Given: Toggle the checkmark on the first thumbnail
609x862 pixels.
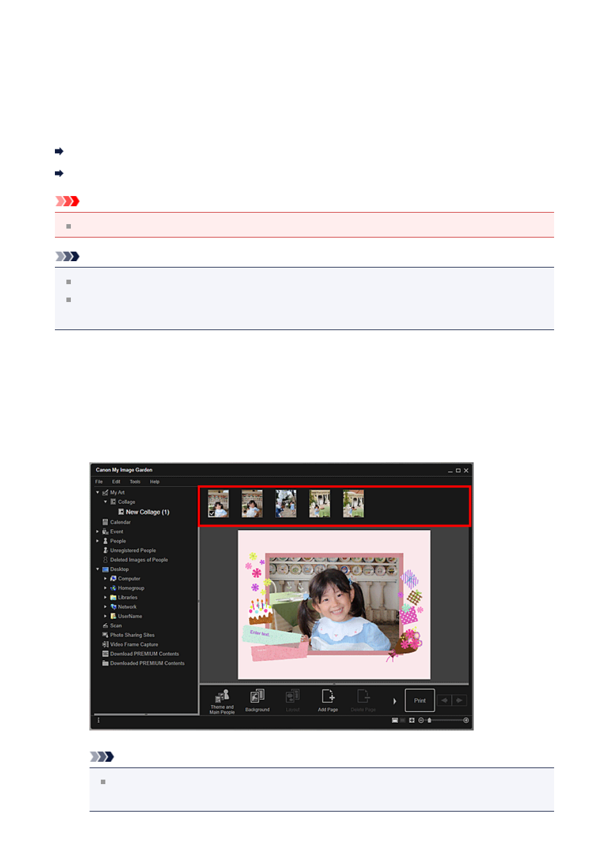Looking at the screenshot, I should pos(212,513).
